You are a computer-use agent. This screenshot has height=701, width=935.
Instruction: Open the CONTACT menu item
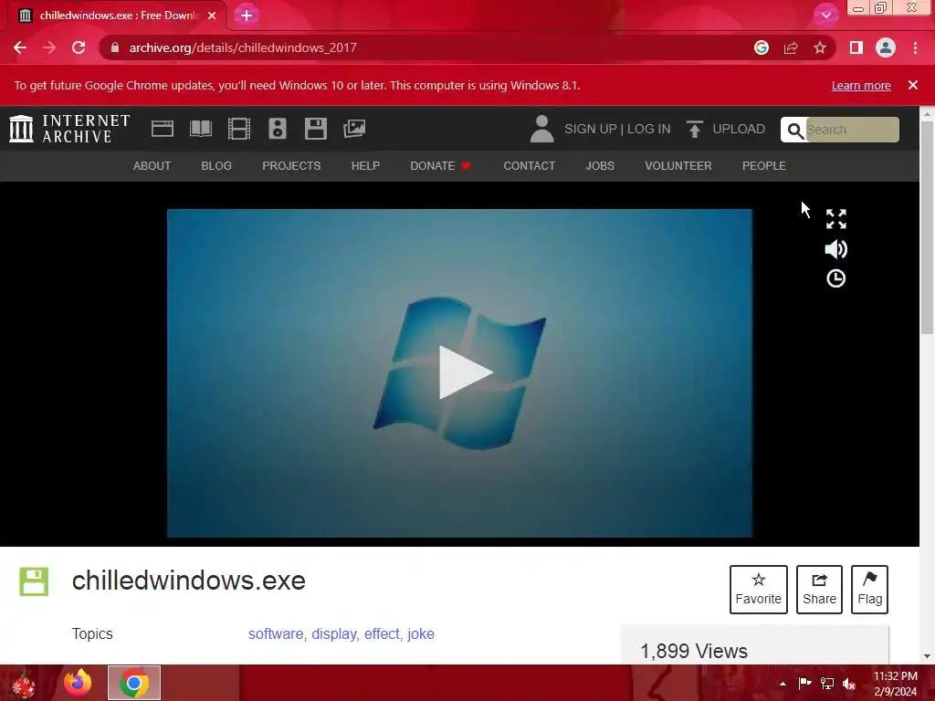[530, 166]
